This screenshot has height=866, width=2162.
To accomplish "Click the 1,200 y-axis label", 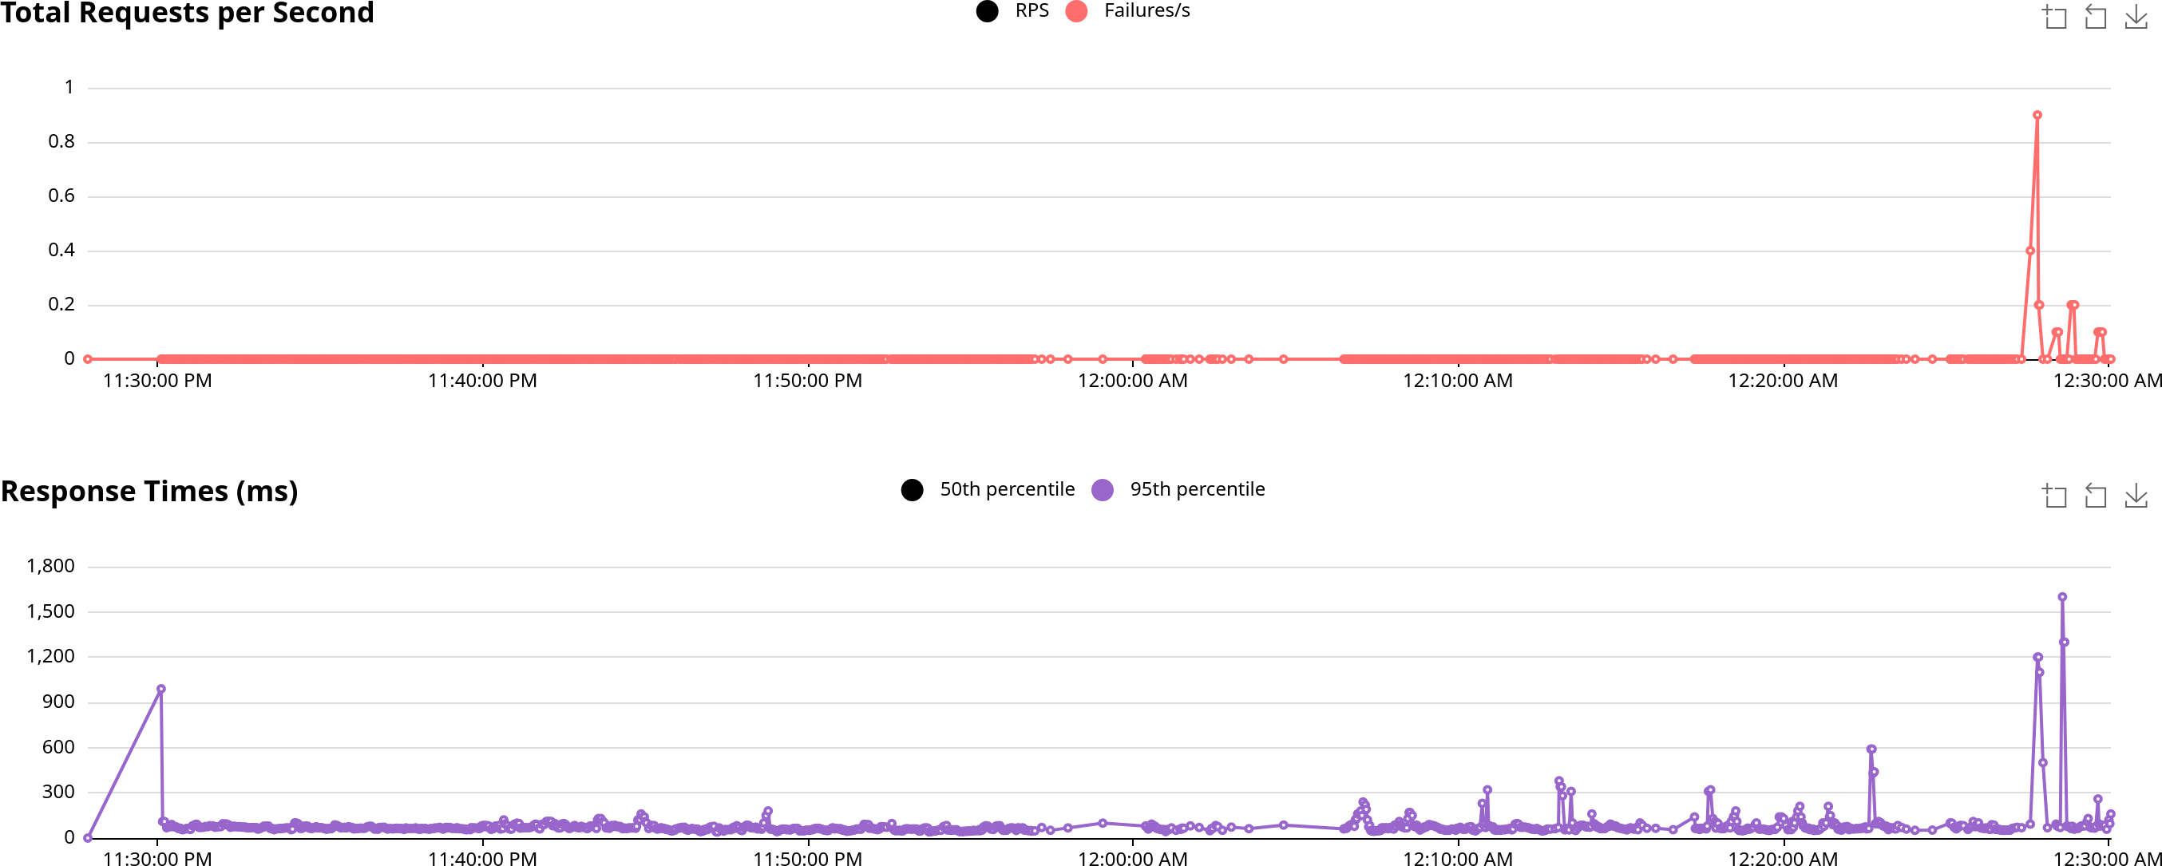I will 50,656.
